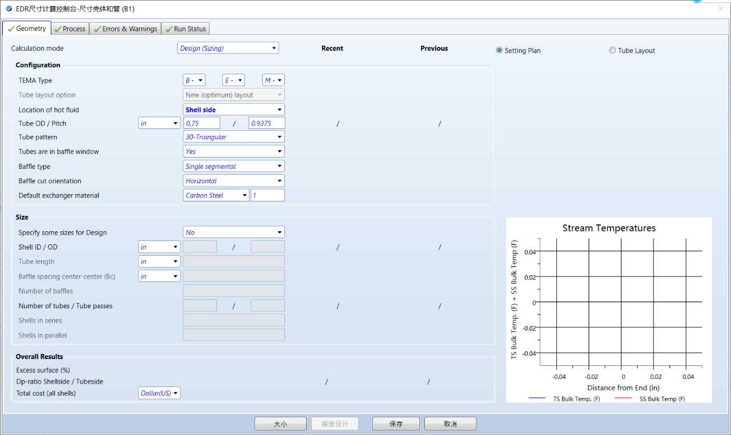Switch to the Geometry tab
Image resolution: width=731 pixels, height=435 pixels.
27,29
